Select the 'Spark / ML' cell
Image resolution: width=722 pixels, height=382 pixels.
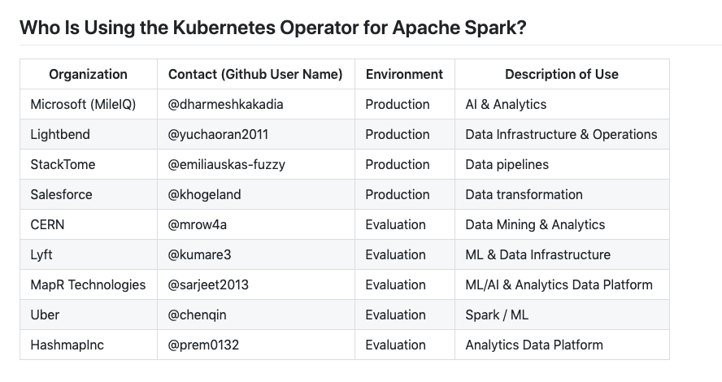(562, 315)
